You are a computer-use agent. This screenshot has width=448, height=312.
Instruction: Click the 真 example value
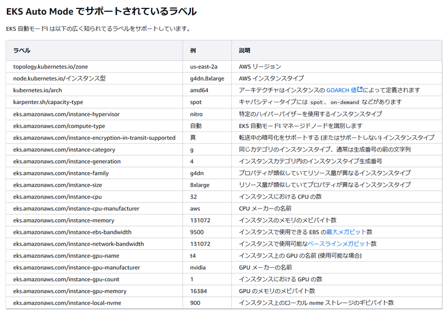tap(193, 138)
